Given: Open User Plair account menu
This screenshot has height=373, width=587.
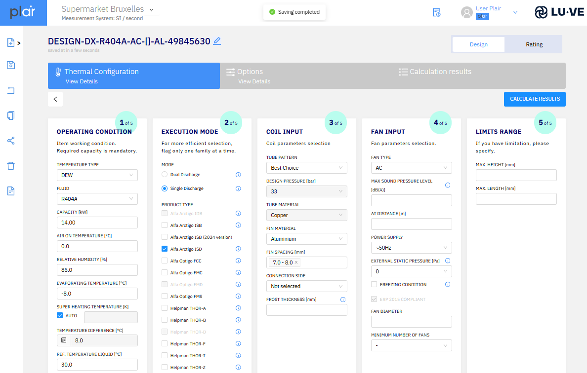Looking at the screenshot, I should (515, 12).
